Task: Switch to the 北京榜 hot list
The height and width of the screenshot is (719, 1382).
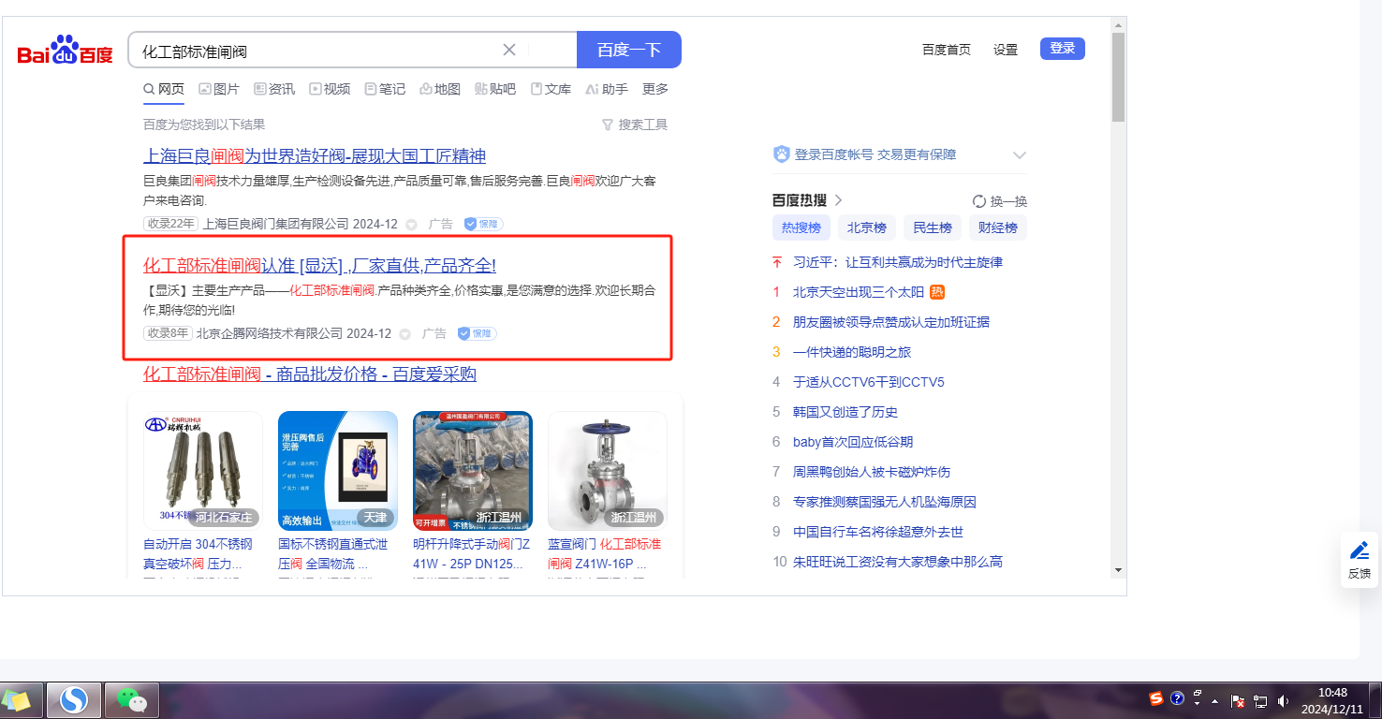Action: [x=867, y=227]
